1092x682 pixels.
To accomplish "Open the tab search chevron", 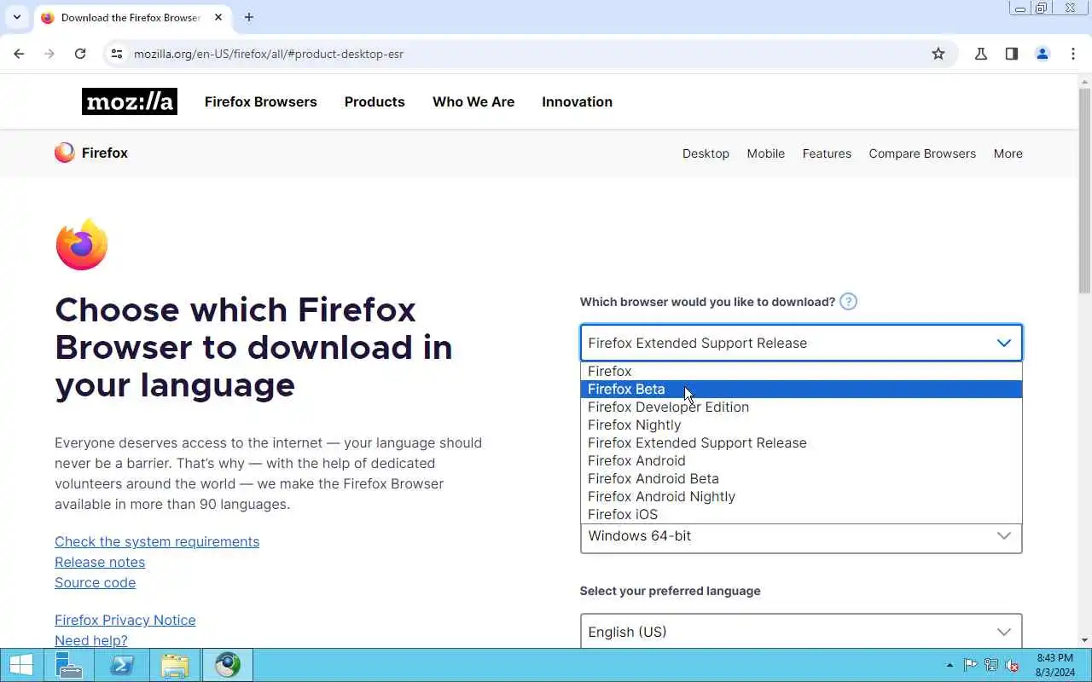I will (x=16, y=17).
